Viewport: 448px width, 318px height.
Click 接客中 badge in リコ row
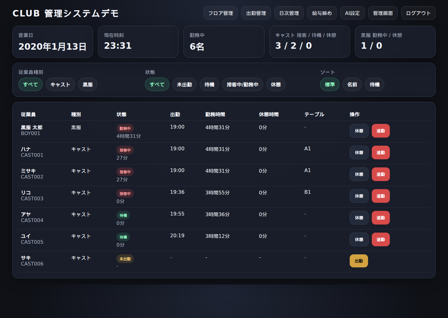(x=125, y=193)
